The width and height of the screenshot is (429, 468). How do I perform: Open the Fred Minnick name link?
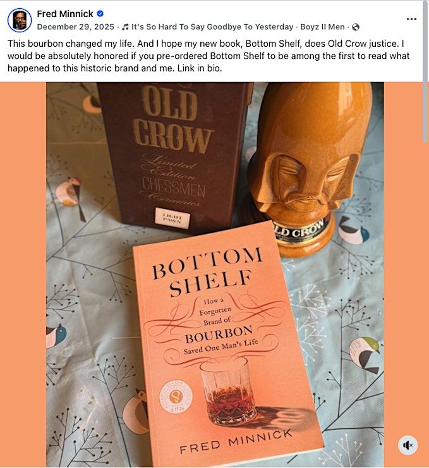65,14
